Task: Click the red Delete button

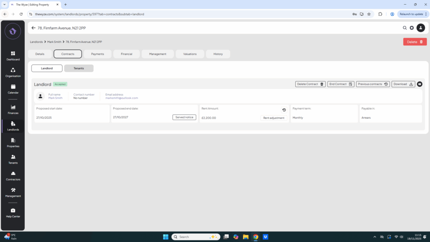Action: tap(415, 42)
